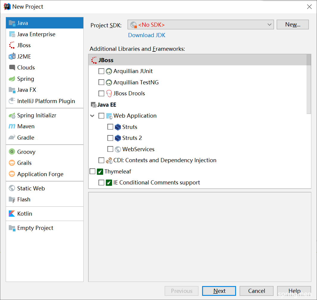The height and width of the screenshot is (300, 317).
Task: Check the Web Application checkbox
Action: 101,116
